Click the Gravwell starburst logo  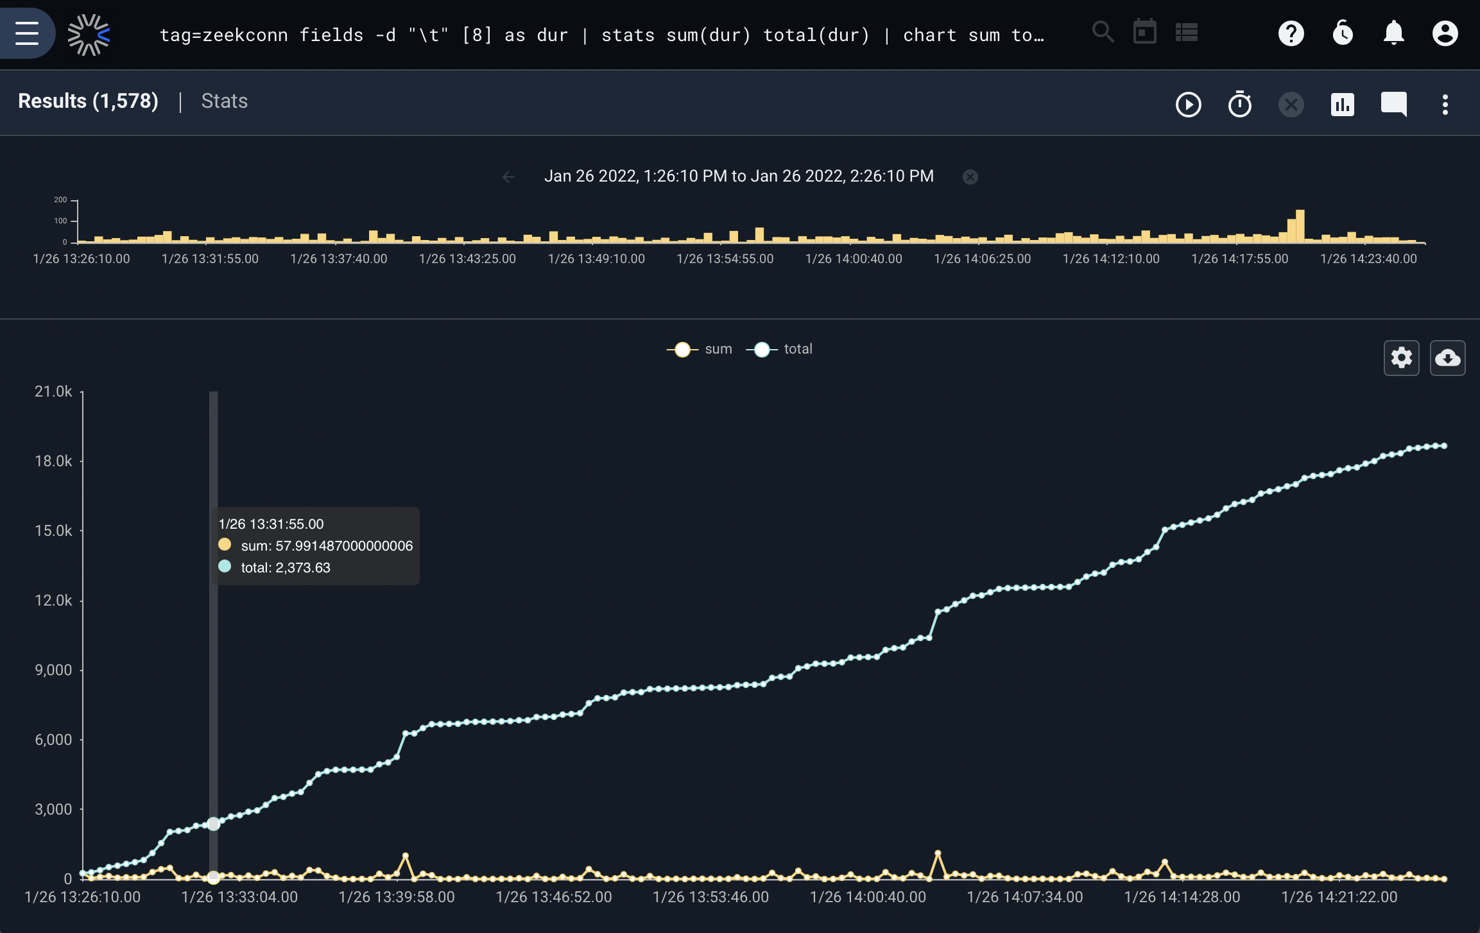[x=89, y=35]
